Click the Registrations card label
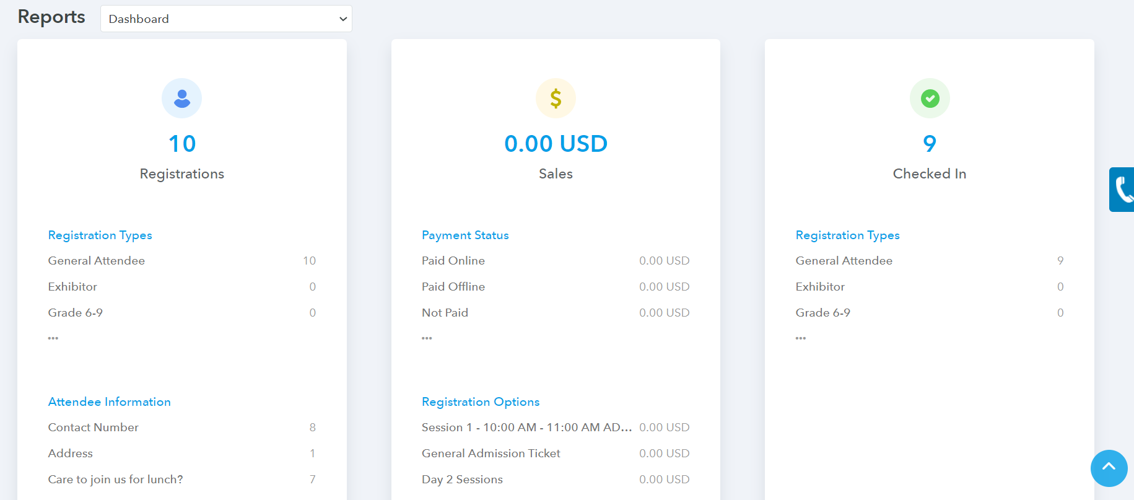 pos(182,174)
